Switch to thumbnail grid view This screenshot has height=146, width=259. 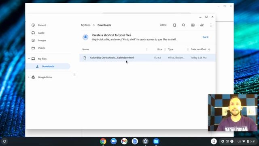[193, 25]
